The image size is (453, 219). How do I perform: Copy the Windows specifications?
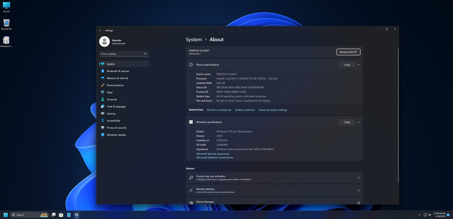pos(347,122)
